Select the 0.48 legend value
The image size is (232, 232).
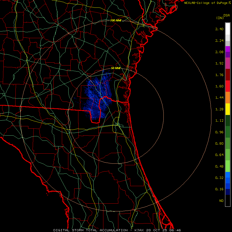click(x=219, y=167)
